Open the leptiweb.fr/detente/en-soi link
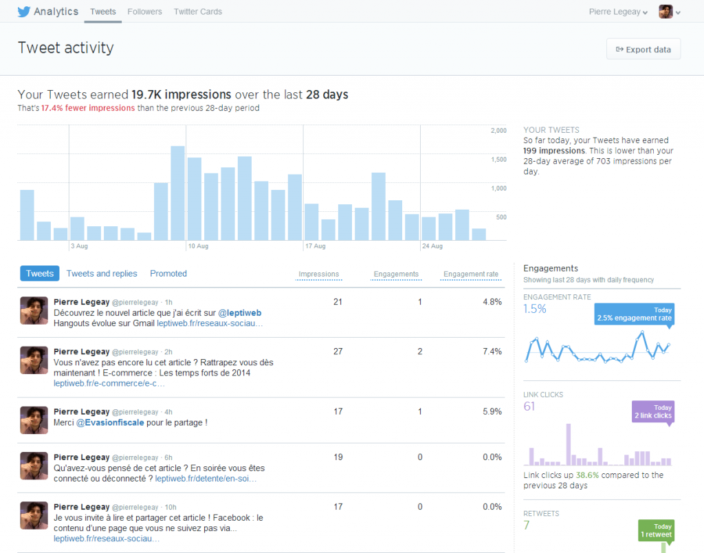Image resolution: width=704 pixels, height=553 pixels. pyautogui.click(x=206, y=479)
